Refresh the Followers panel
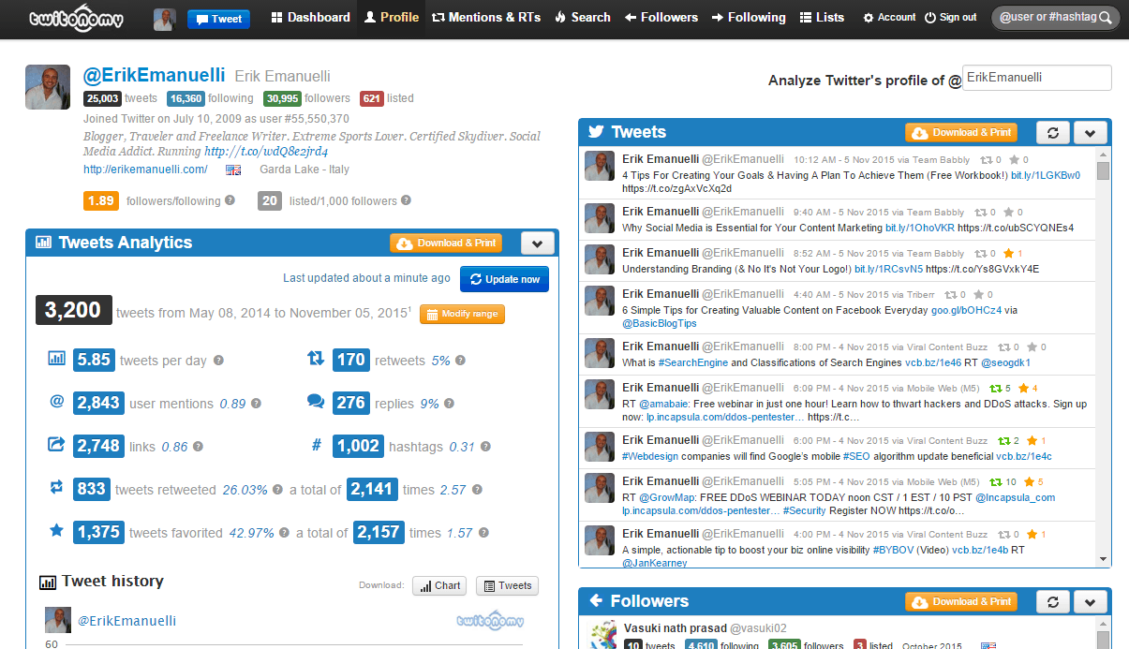 tap(1052, 602)
